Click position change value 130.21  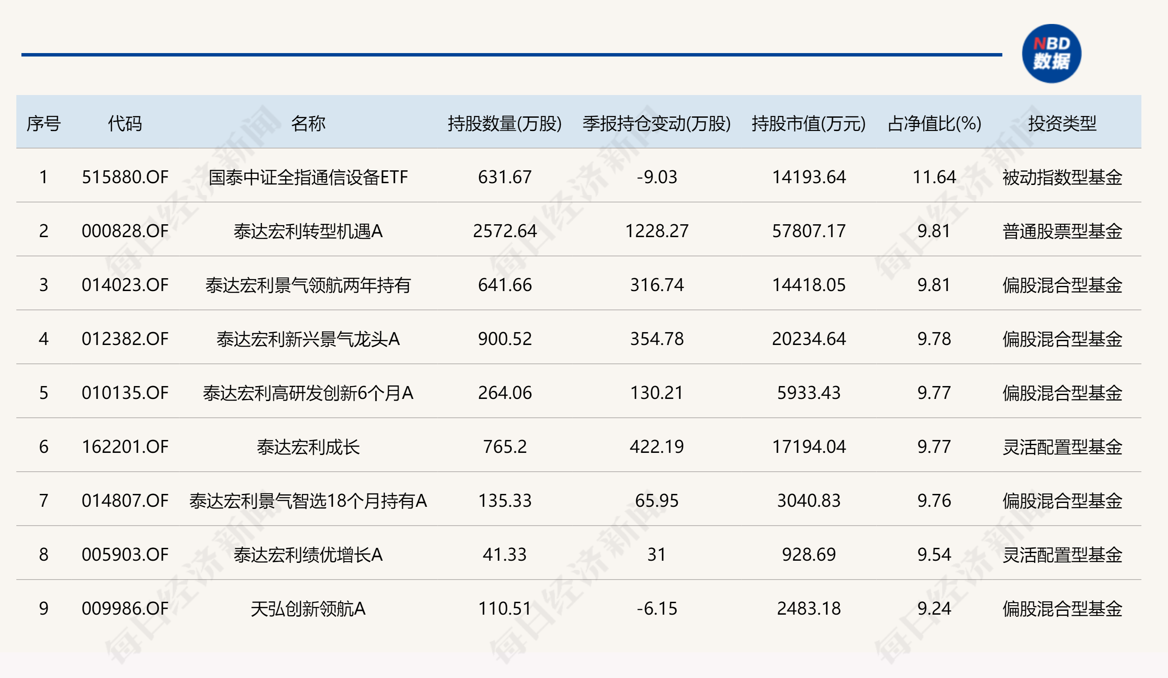[x=657, y=393]
